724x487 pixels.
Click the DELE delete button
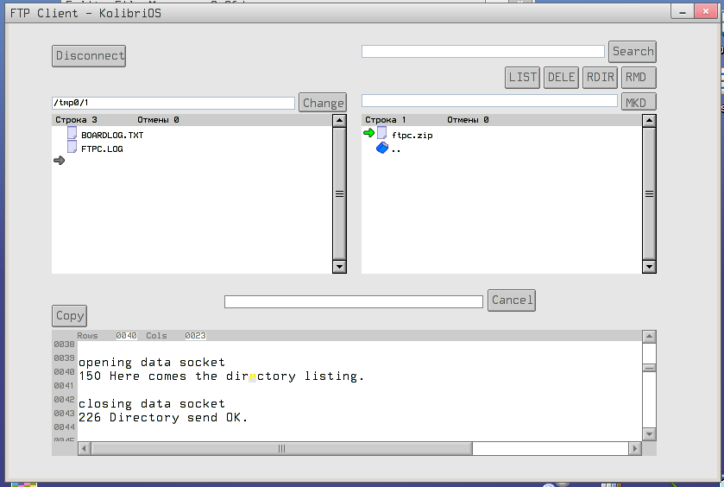[561, 77]
